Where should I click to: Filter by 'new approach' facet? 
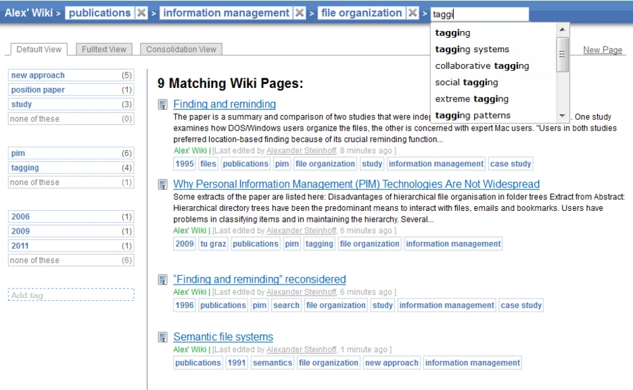click(x=38, y=76)
